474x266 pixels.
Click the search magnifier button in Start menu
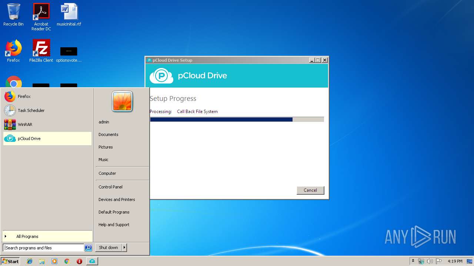(88, 248)
